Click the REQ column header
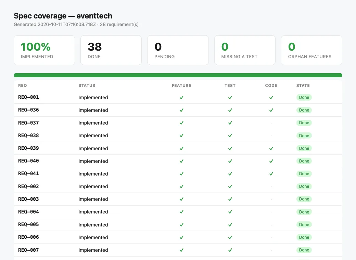The width and height of the screenshot is (356, 260). click(23, 86)
